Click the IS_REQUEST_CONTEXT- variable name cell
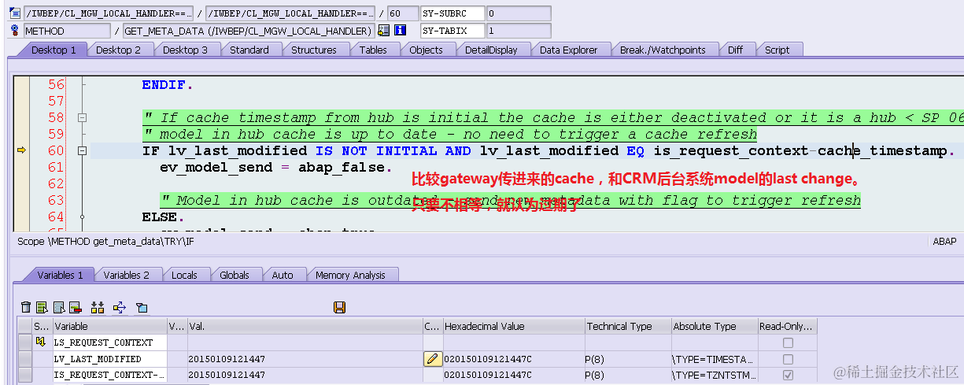 109,376
